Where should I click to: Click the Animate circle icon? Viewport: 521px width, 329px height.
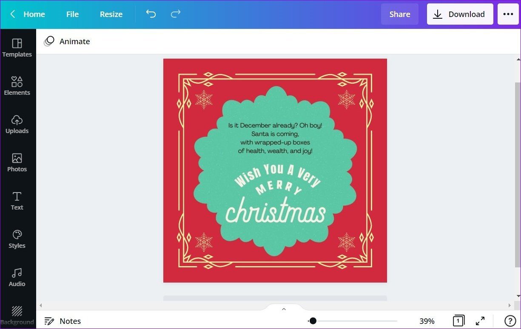(x=49, y=41)
